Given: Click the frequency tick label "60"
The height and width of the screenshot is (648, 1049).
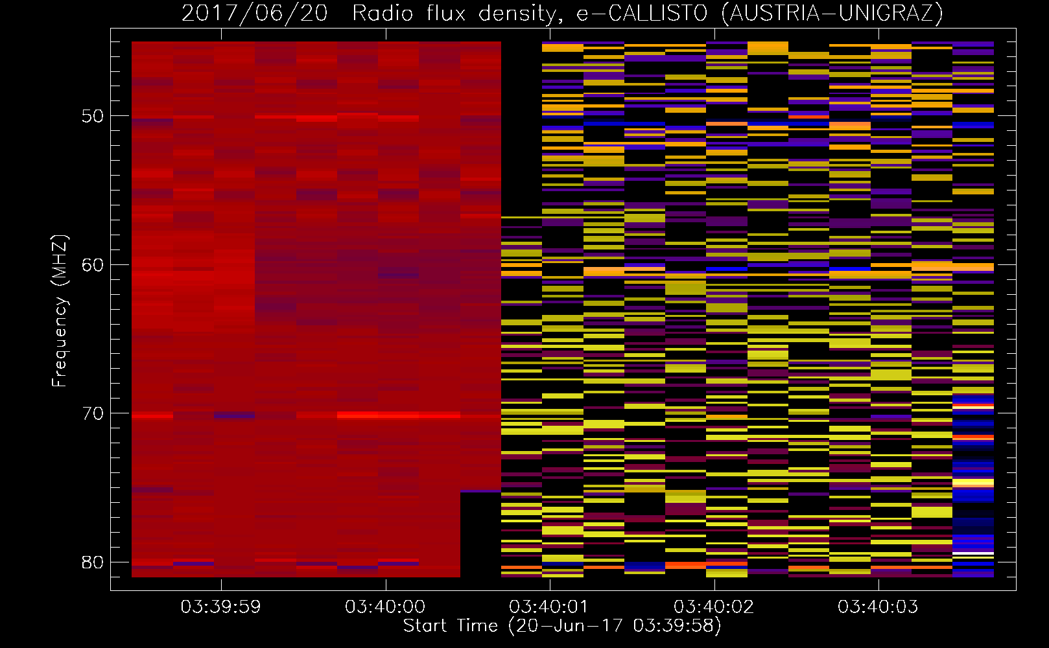Looking at the screenshot, I should 93,265.
